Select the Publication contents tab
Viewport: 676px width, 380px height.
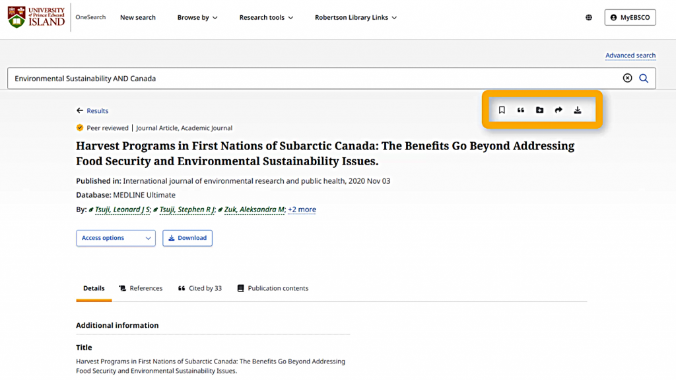click(273, 288)
